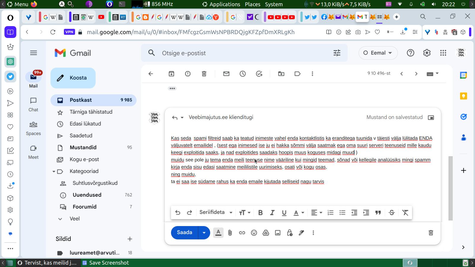Open the send options arrow beside Saada

point(204,233)
